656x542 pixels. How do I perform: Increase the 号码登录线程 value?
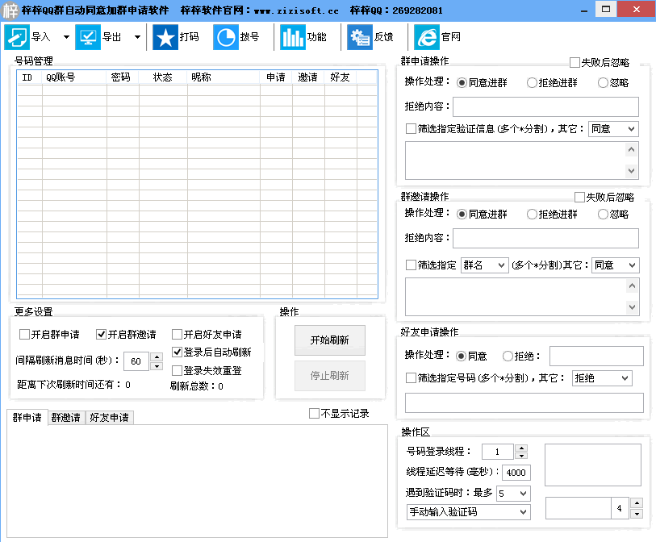(521, 448)
